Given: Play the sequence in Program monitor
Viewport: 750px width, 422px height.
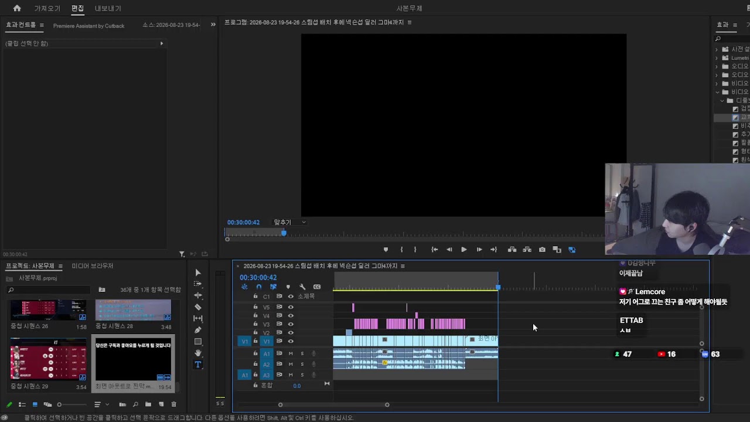Looking at the screenshot, I should 463,250.
